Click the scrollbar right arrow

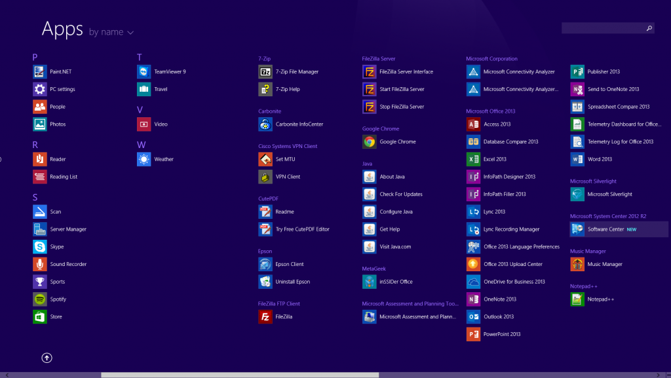click(658, 375)
